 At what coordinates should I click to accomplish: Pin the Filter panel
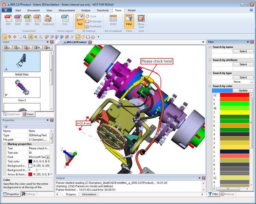[x=248, y=42]
